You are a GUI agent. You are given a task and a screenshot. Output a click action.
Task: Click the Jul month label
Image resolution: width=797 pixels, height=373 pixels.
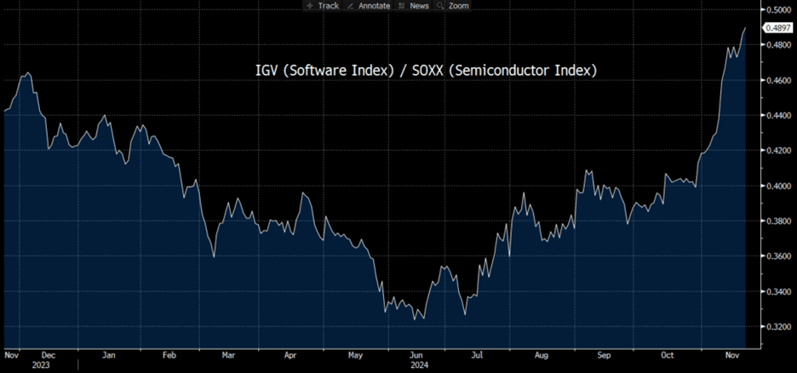coord(478,355)
